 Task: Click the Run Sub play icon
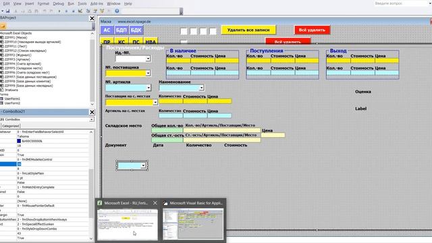(x=59, y=11)
